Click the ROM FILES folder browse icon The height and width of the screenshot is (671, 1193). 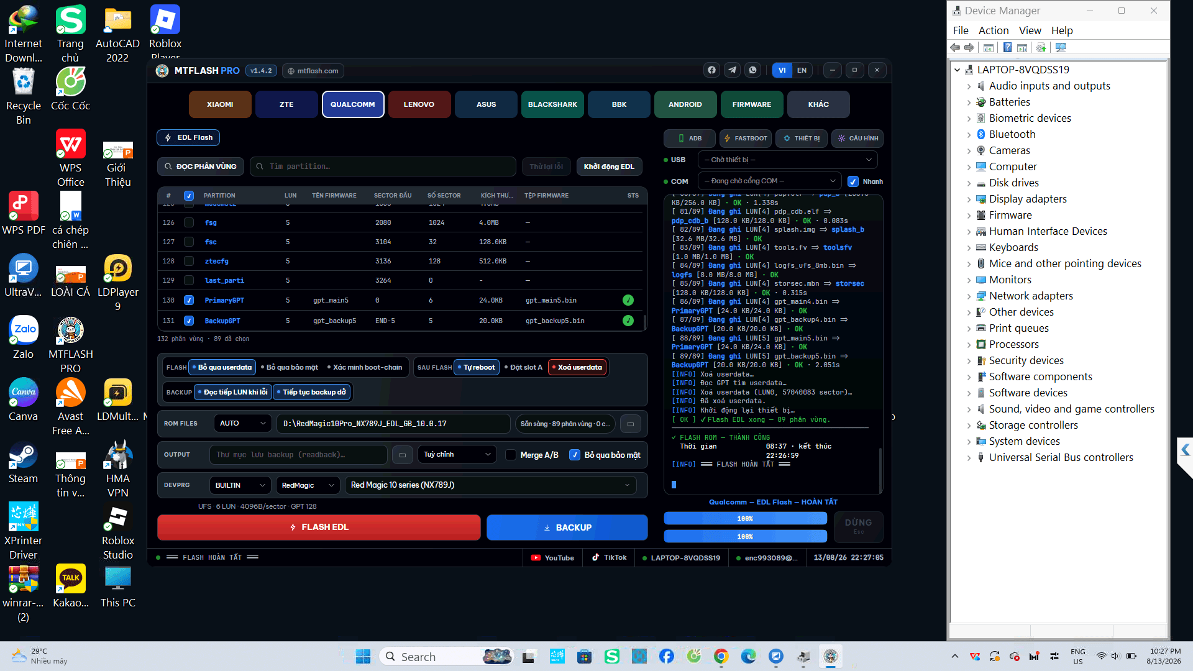[631, 424]
